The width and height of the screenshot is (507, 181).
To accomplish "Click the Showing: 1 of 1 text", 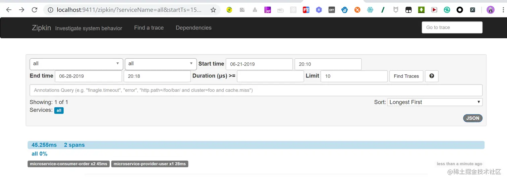I will click(x=49, y=102).
